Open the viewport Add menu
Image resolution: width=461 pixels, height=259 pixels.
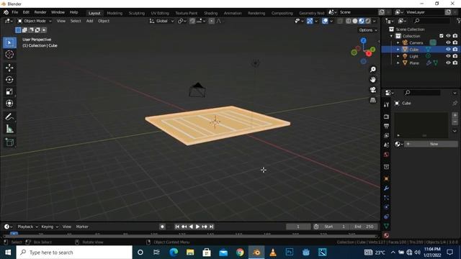pyautogui.click(x=89, y=21)
